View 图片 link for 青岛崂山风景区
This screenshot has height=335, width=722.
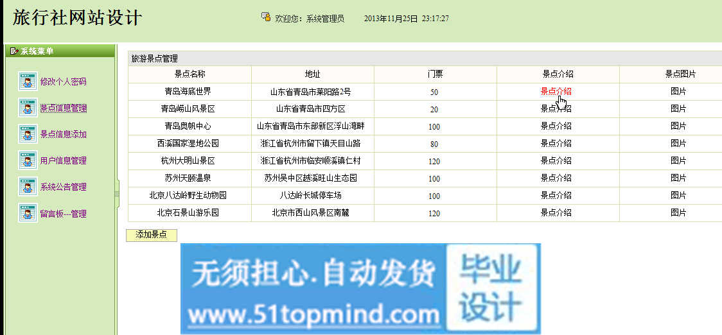[x=678, y=109]
